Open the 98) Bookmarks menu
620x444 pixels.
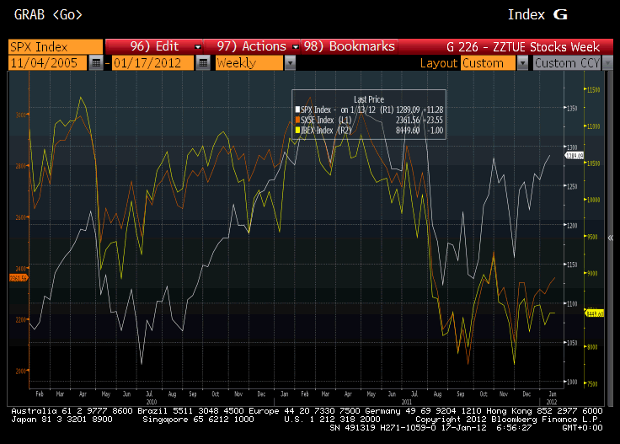[x=349, y=46]
